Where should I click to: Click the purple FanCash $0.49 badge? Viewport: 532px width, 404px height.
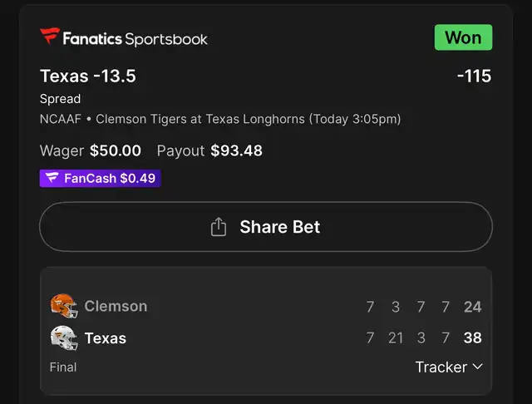[x=100, y=178]
